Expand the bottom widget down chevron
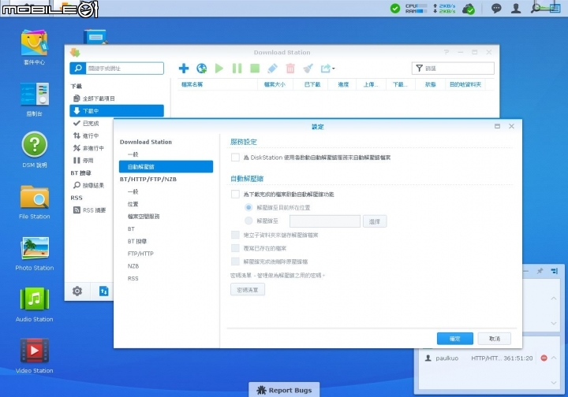Image resolution: width=568 pixels, height=397 pixels. click(554, 383)
